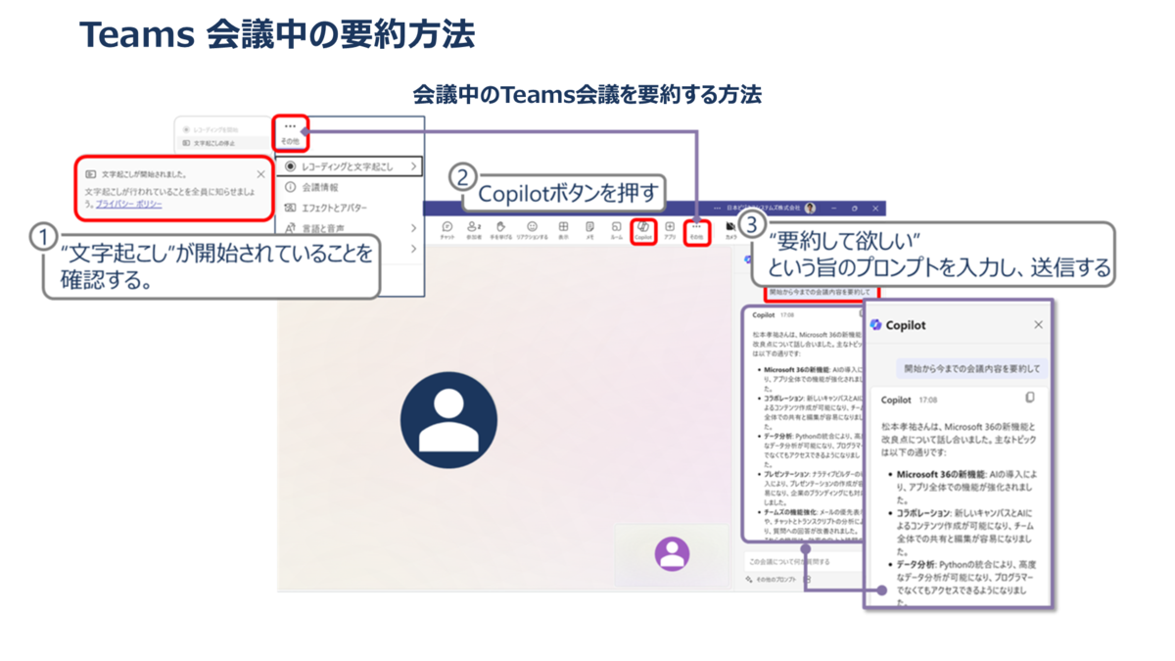Viewport: 1175px width, 661px height.
Task: Click the チームズの機能強化 bullet in small Copilot pane
Action: click(x=809, y=521)
